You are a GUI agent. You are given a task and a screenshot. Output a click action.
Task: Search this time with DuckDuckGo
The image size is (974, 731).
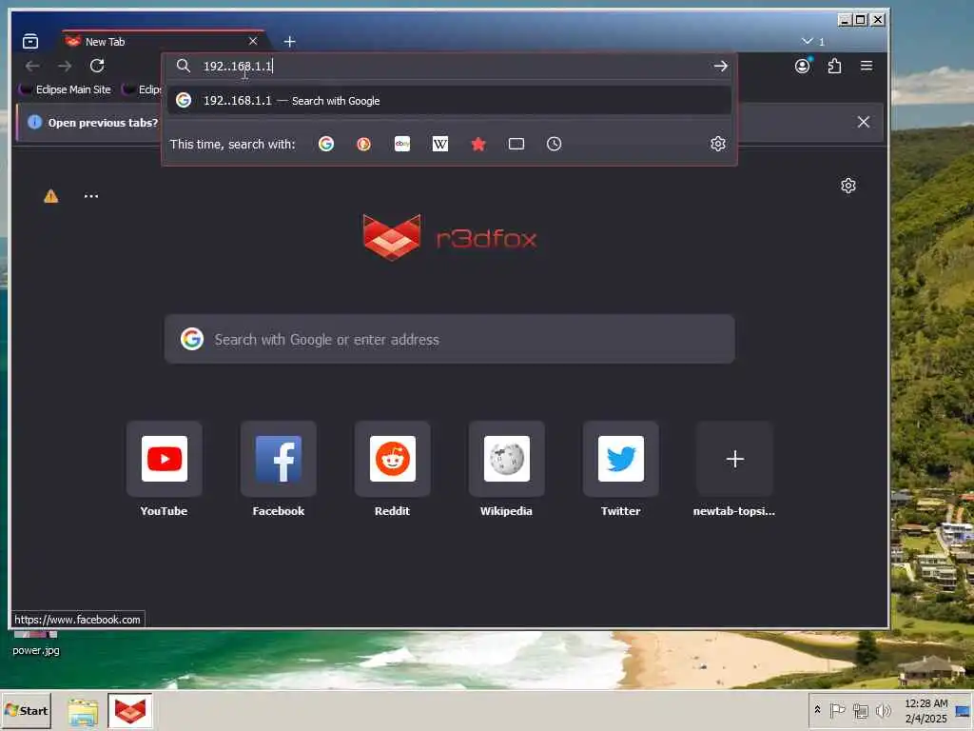[x=364, y=145]
